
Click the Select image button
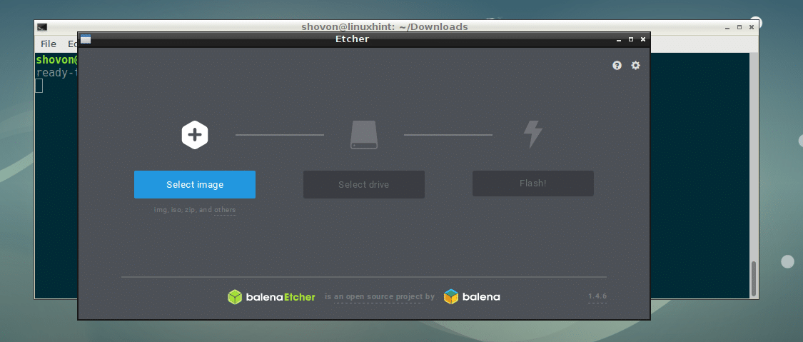pyautogui.click(x=195, y=184)
